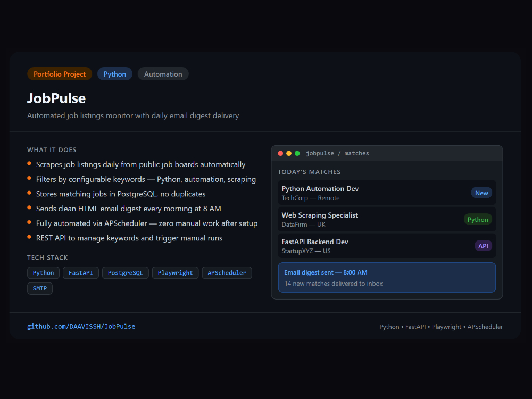The height and width of the screenshot is (399, 532).
Task: Click the SMTP tech stack chip
Action: [40, 288]
